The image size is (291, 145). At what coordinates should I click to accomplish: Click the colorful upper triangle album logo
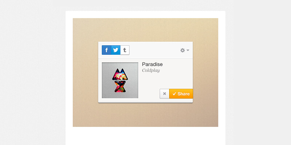tap(120, 74)
